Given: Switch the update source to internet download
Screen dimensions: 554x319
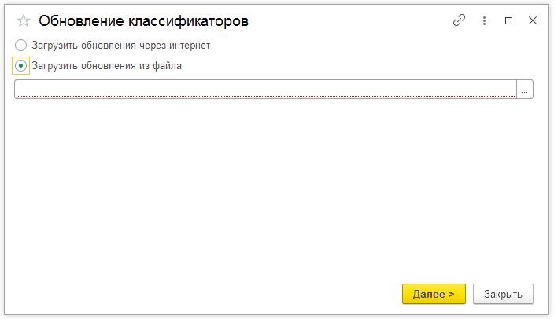Looking at the screenshot, I should click(x=21, y=46).
